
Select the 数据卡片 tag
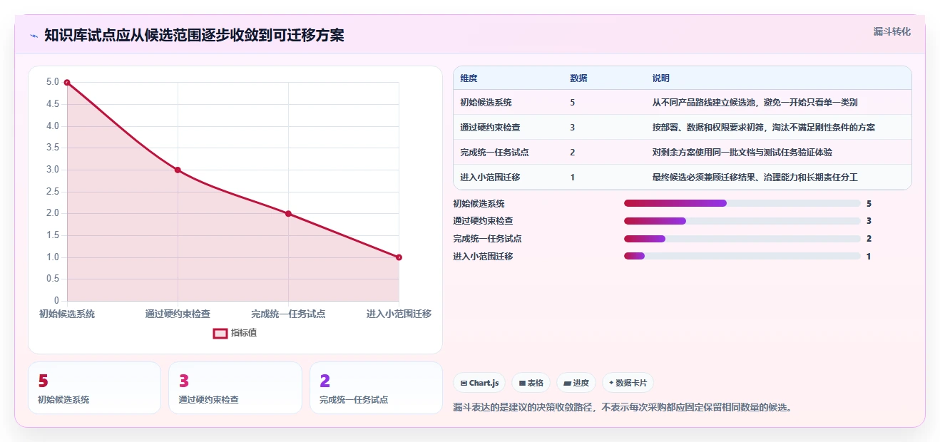(x=628, y=383)
